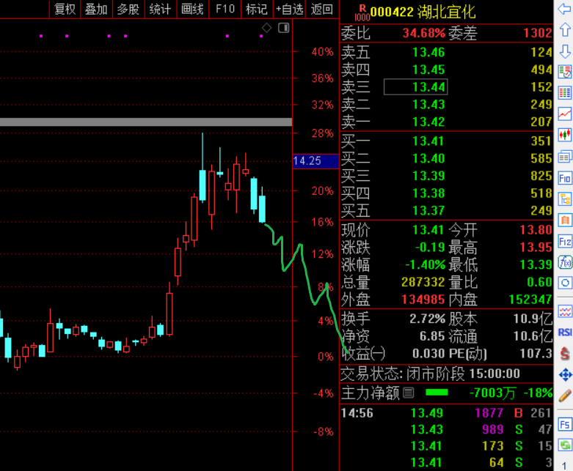Click the 卖五 price 13.46
The height and width of the screenshot is (471, 573).
click(x=428, y=52)
